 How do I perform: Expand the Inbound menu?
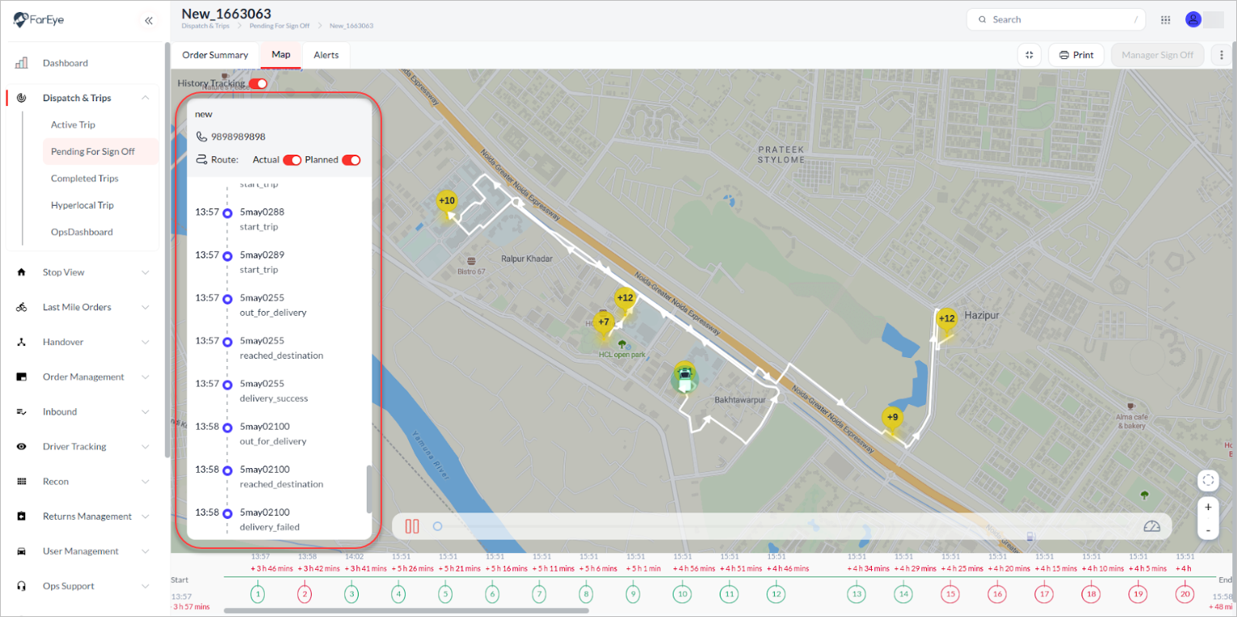pyautogui.click(x=146, y=411)
